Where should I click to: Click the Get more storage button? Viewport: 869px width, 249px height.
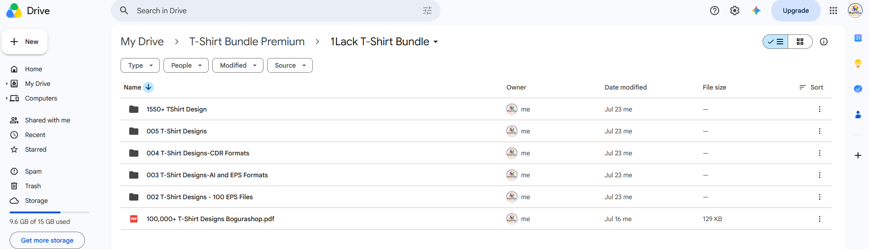tap(47, 240)
